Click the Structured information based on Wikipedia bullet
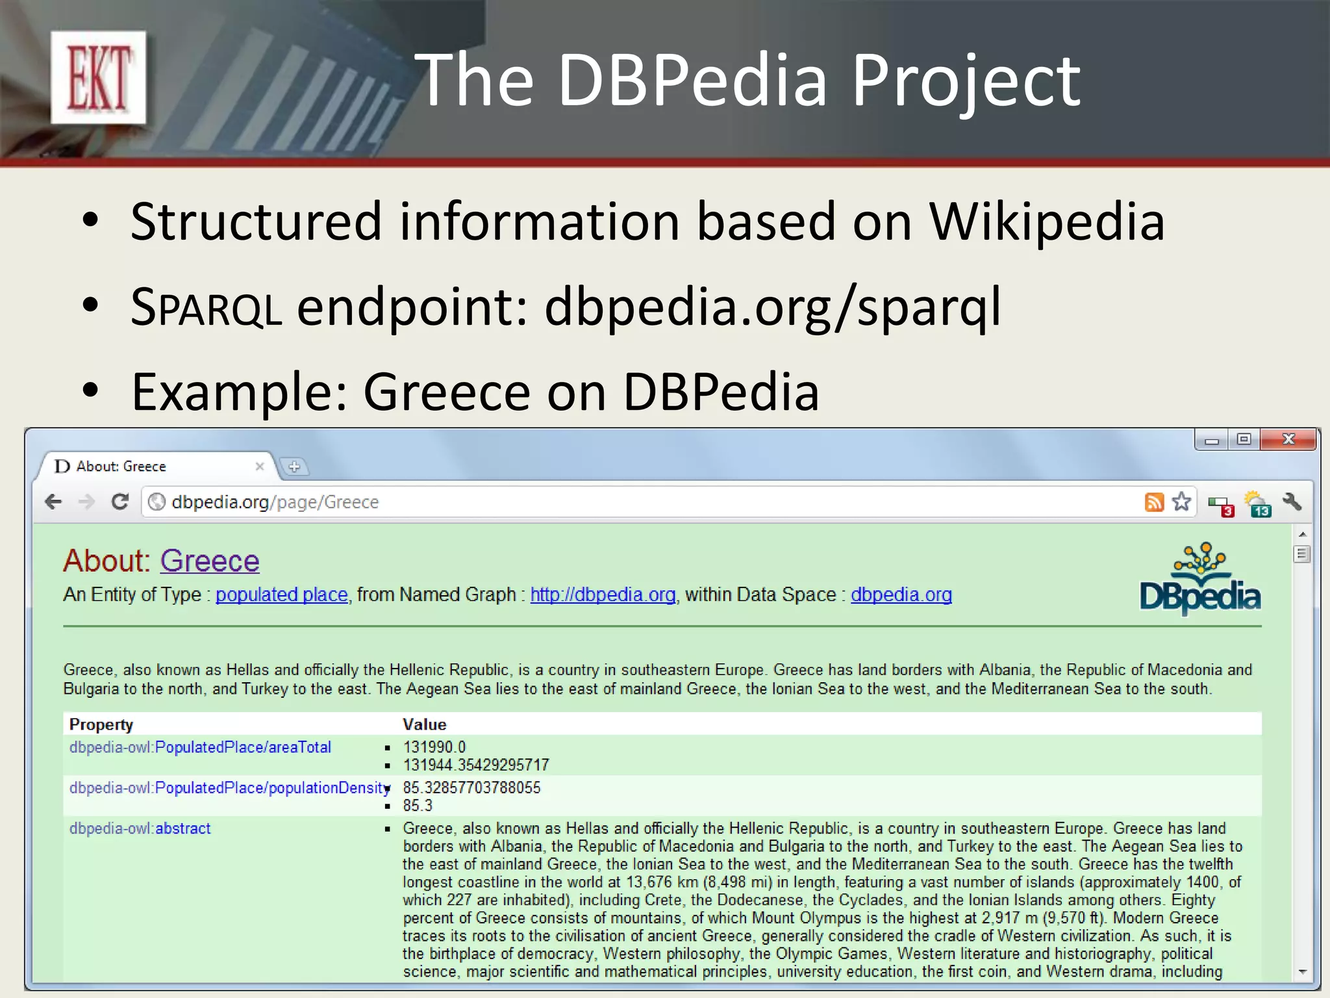Viewport: 1330px width, 998px height. pos(647,222)
